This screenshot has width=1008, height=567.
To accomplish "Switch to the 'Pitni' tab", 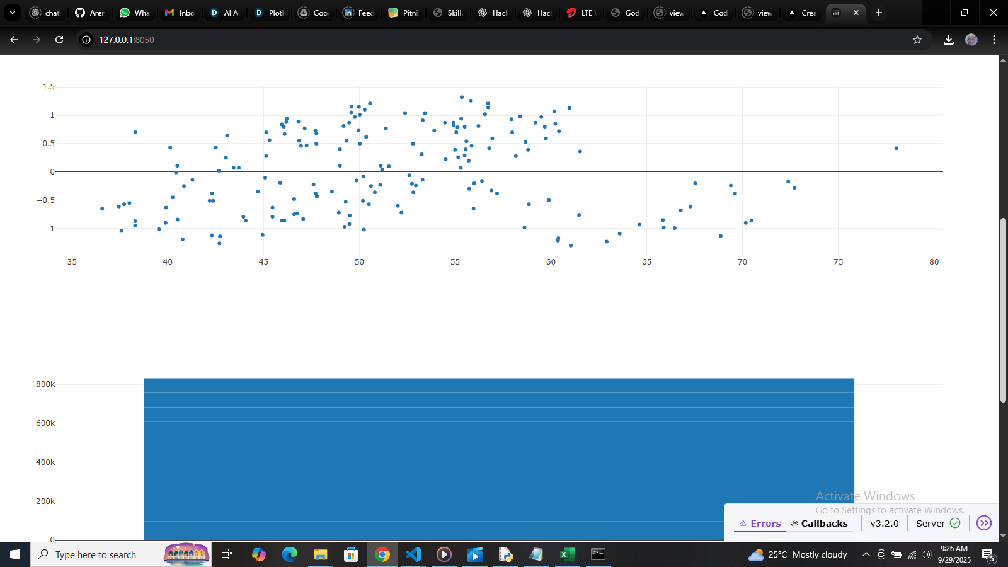I will [403, 13].
